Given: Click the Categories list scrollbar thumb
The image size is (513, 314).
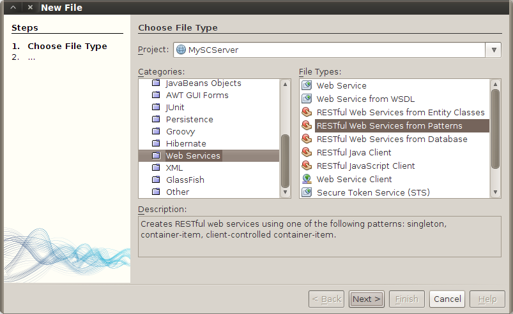Looking at the screenshot, I should 285,161.
